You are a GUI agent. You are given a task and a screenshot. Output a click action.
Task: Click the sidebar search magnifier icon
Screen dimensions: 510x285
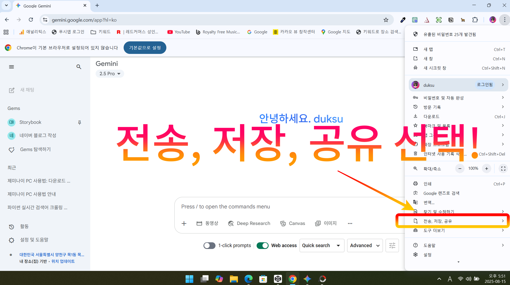[79, 67]
